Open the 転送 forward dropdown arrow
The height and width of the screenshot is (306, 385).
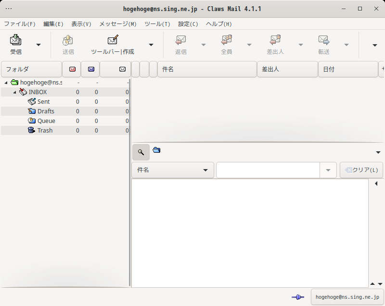(346, 45)
